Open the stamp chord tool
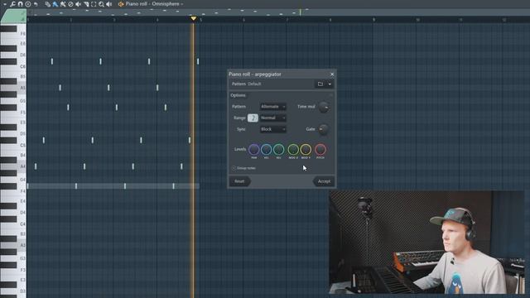The image size is (530, 298). click(x=28, y=4)
